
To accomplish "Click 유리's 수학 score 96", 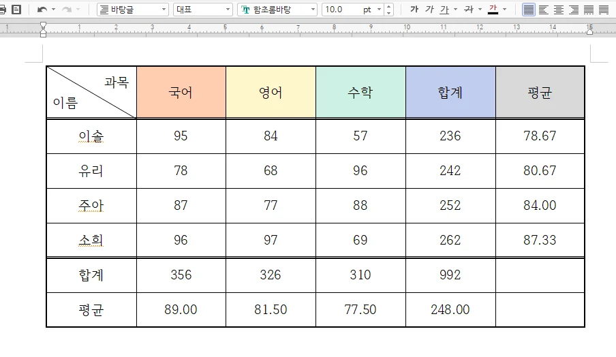I will 360,171.
